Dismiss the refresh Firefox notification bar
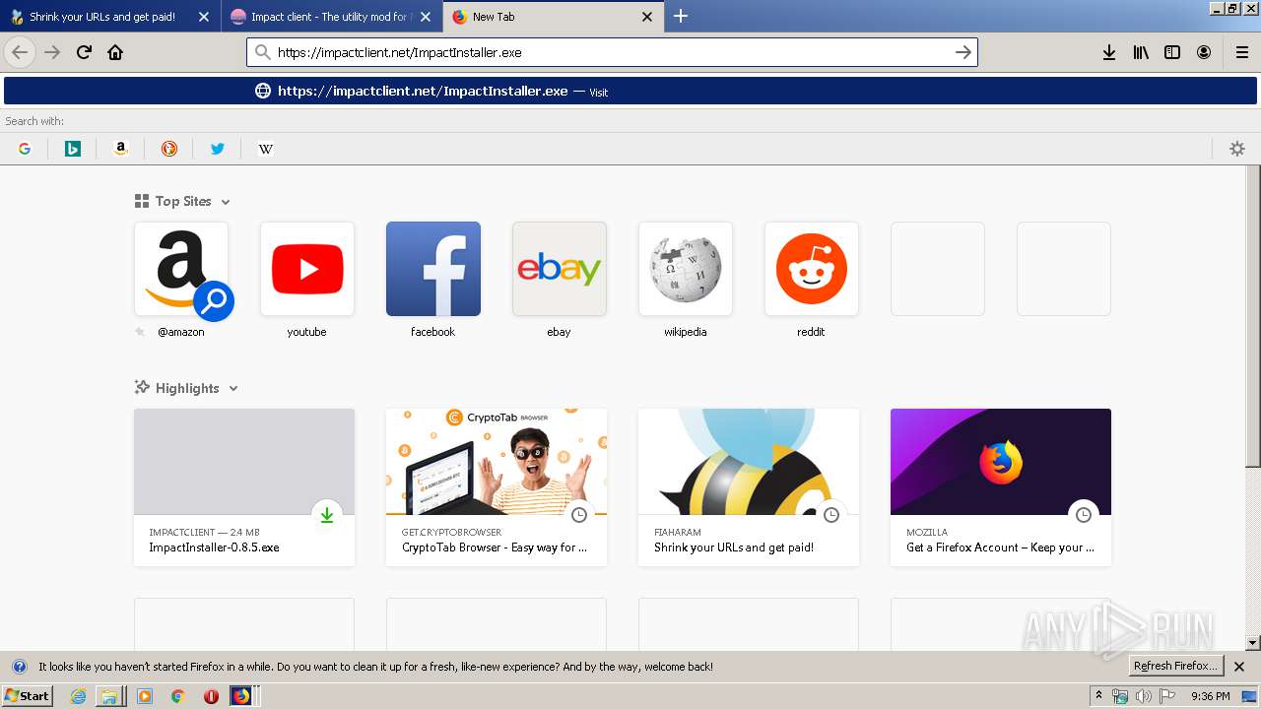This screenshot has width=1261, height=709. click(x=1239, y=667)
